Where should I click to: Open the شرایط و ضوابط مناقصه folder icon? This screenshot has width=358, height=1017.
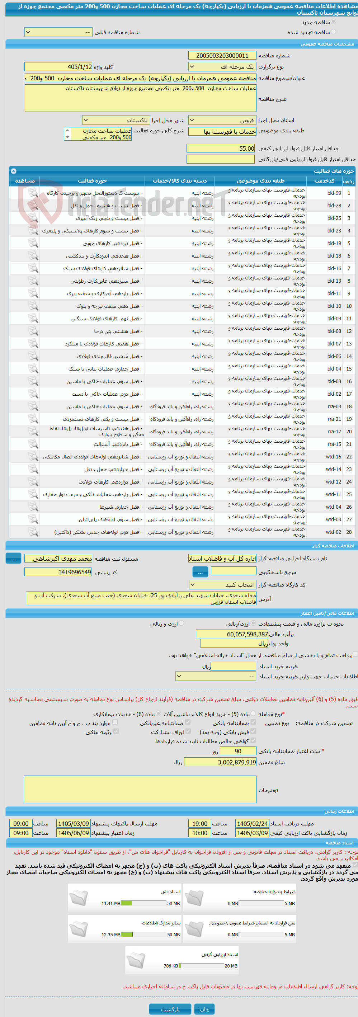194,898
